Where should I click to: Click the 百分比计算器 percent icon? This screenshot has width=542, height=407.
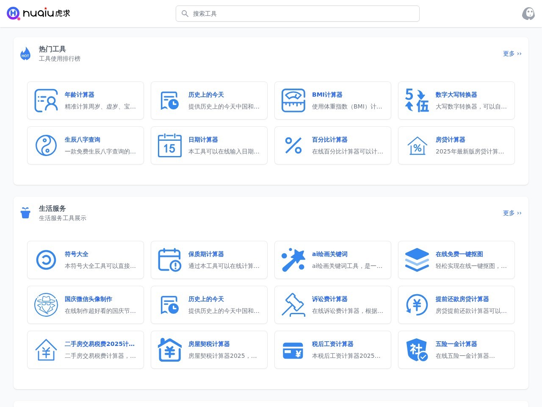point(293,145)
